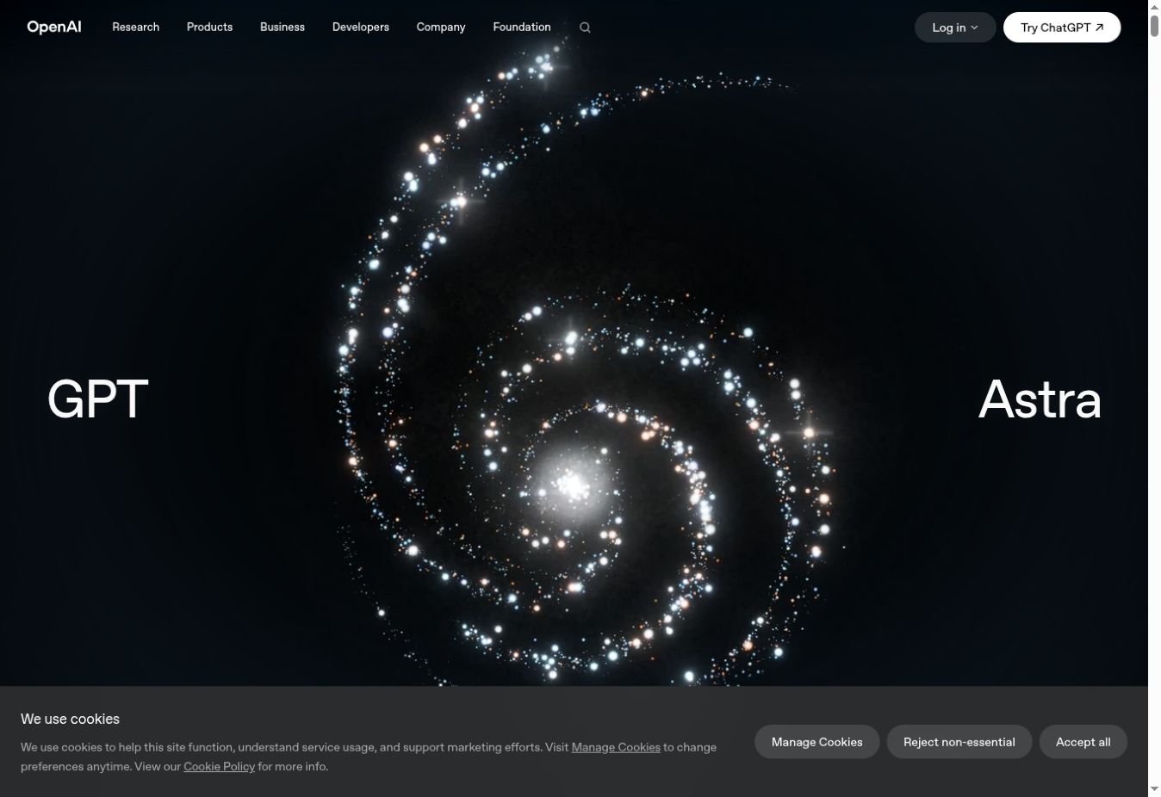
Task: Open the Research menu
Action: (136, 27)
